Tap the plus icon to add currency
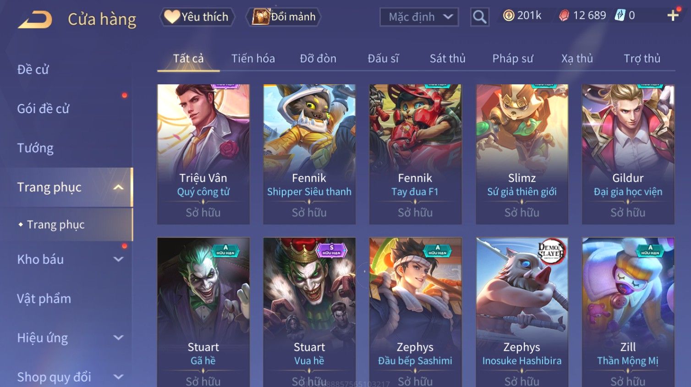 click(x=673, y=16)
